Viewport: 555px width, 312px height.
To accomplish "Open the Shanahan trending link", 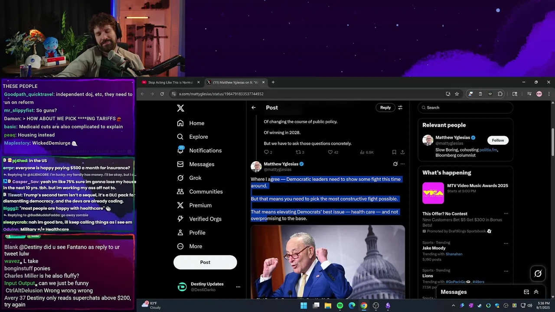I will coord(454,254).
